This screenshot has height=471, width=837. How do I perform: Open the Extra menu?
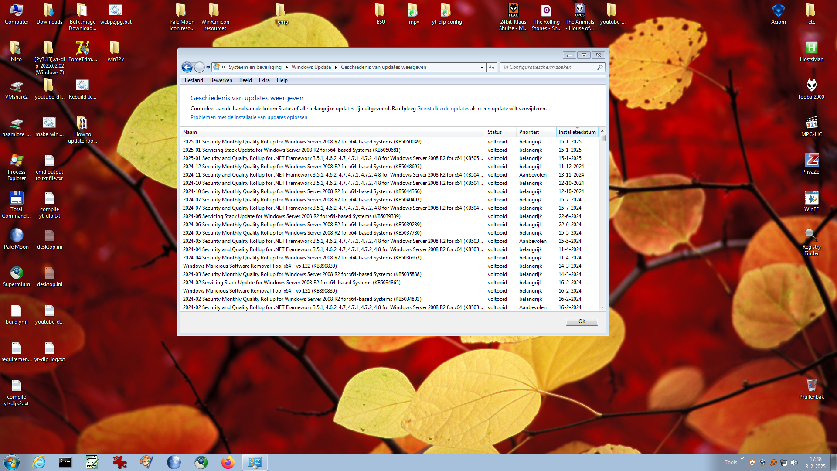pyautogui.click(x=264, y=80)
